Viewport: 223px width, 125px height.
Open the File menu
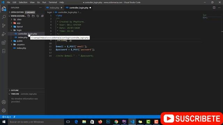tap(8, 2)
